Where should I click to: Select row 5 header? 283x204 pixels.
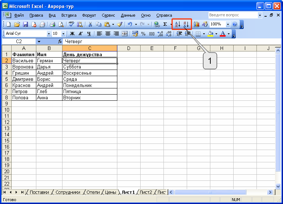coord(7,79)
